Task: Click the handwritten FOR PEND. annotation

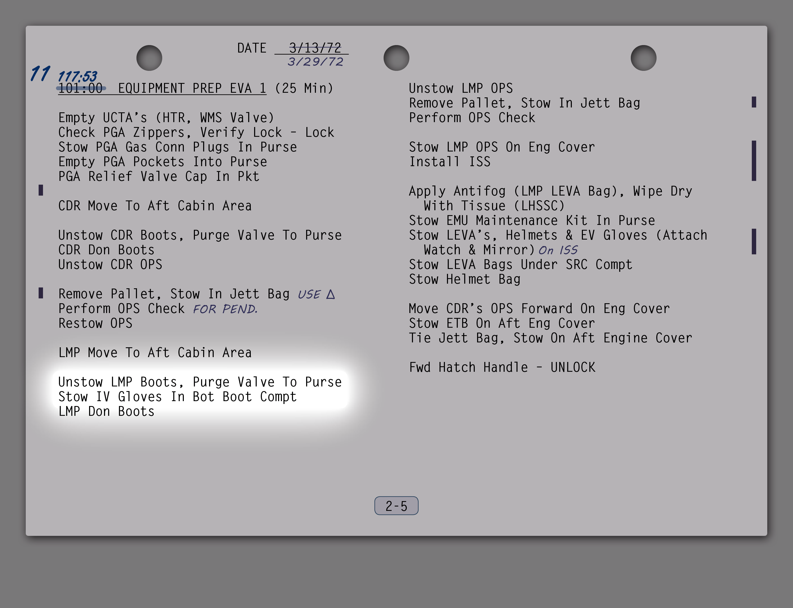Action: pos(225,309)
